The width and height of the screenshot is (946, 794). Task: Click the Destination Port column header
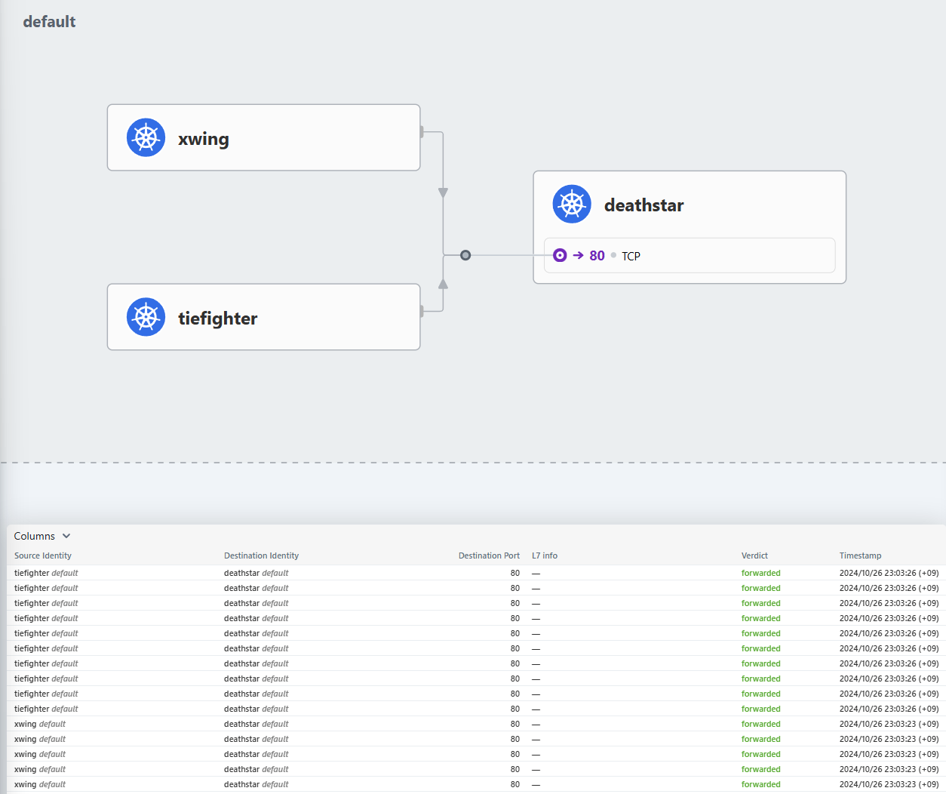click(x=489, y=555)
